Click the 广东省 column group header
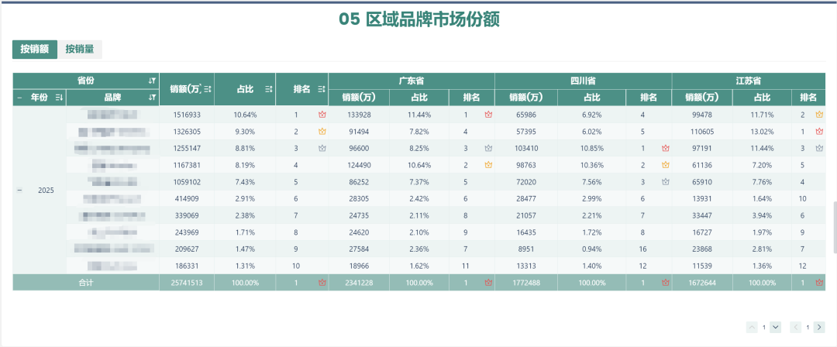The image size is (837, 347). click(x=412, y=81)
